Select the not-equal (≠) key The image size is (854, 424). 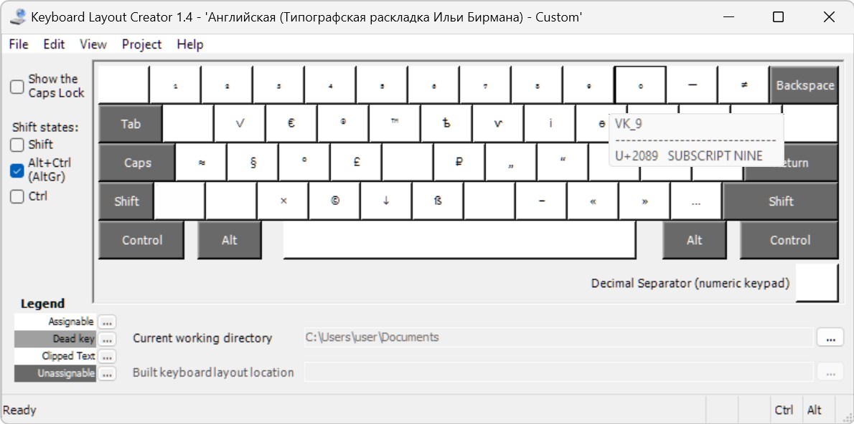[744, 85]
